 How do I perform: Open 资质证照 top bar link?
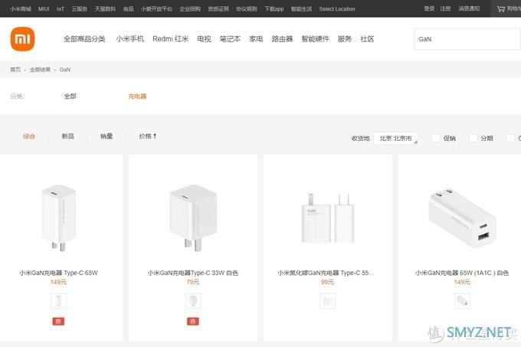218,9
